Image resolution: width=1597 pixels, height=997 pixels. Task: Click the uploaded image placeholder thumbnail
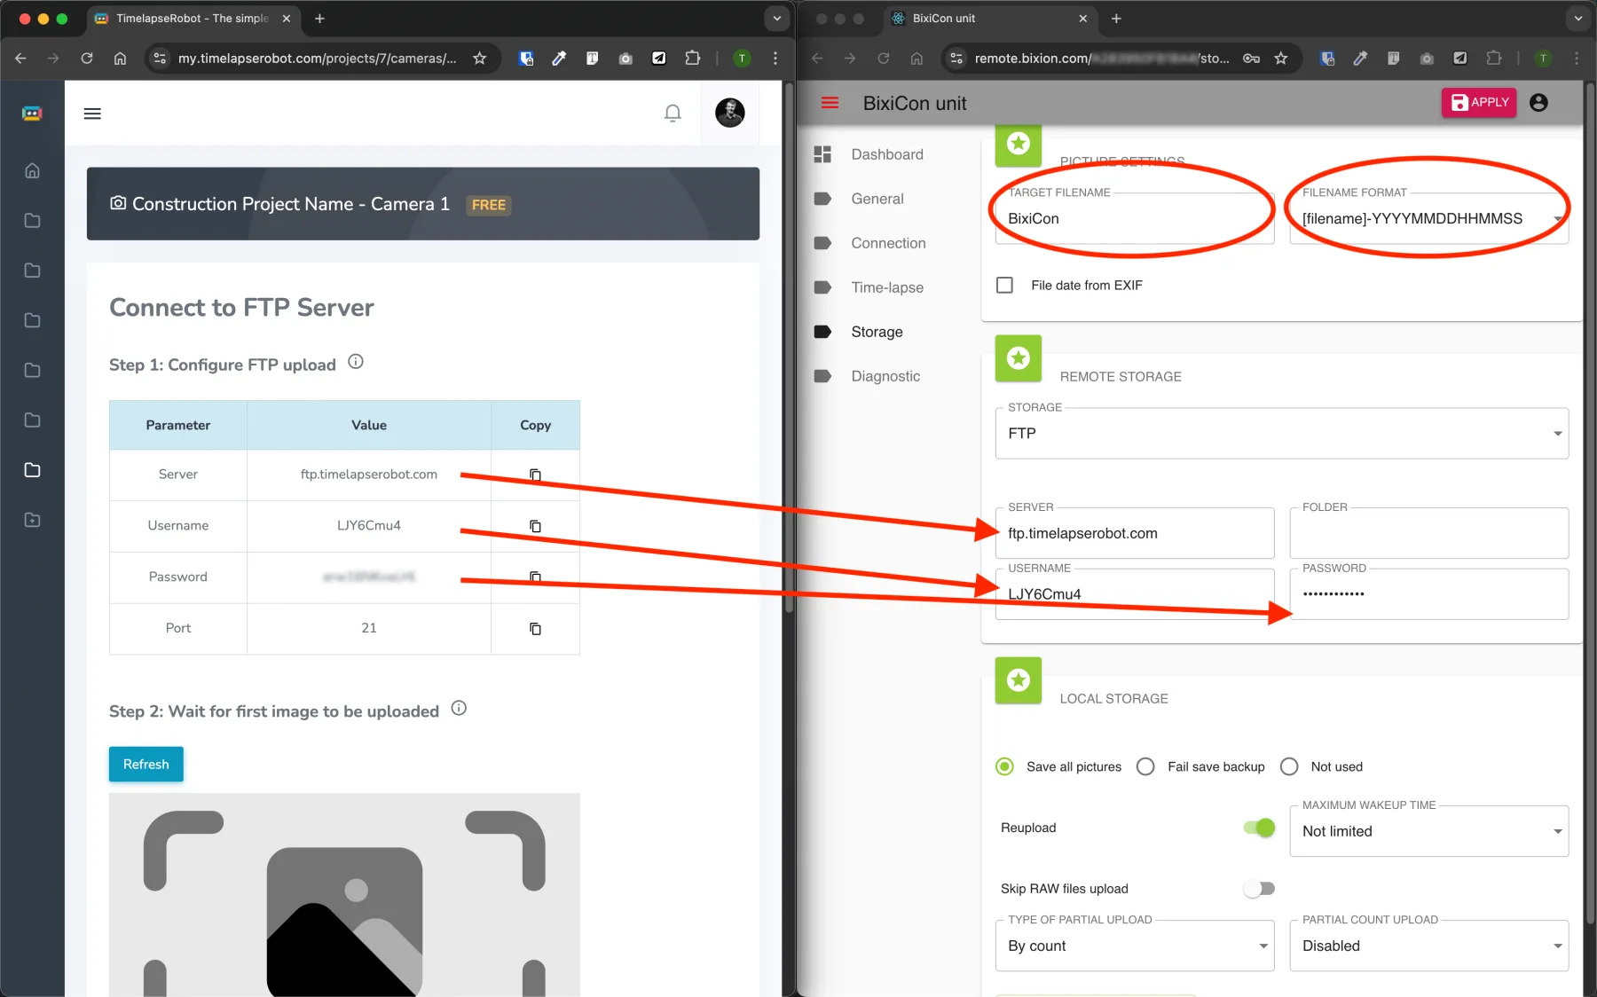tap(344, 895)
